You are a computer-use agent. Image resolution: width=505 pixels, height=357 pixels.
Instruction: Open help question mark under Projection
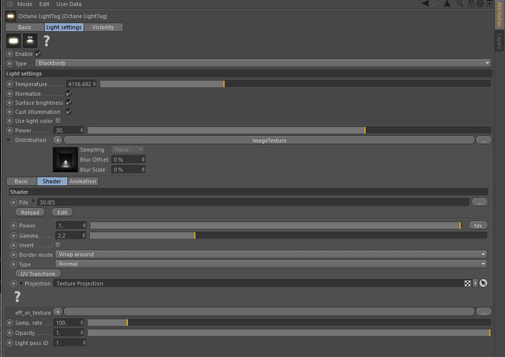tap(18, 297)
